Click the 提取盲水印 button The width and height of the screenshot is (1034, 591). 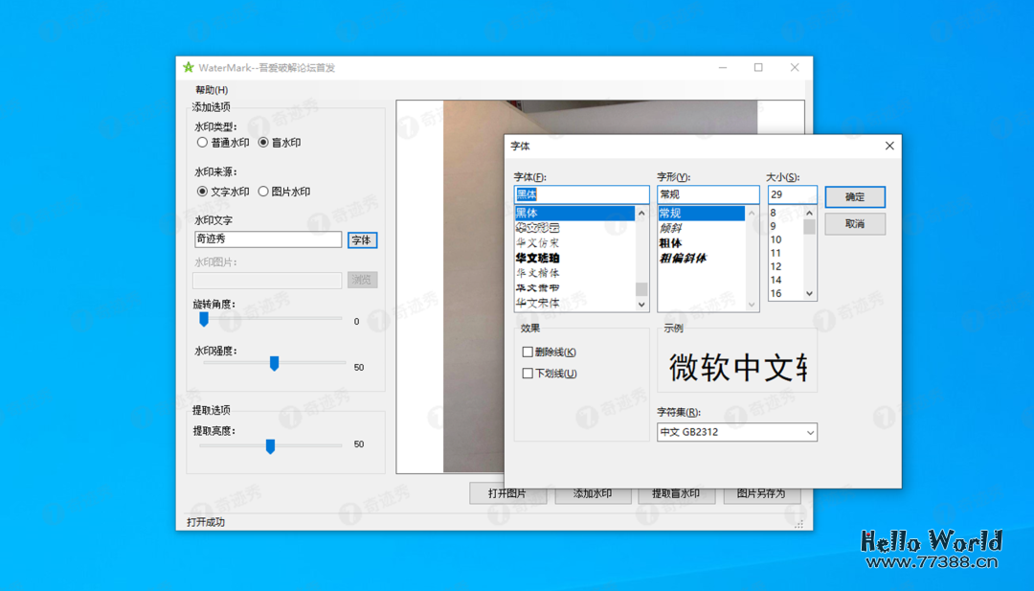pos(676,493)
